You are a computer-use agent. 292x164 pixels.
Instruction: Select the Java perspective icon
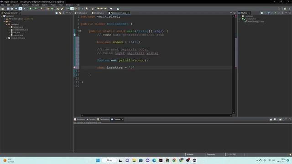(x=289, y=9)
